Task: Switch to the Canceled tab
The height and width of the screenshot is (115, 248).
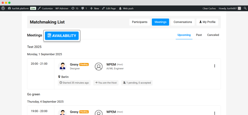Action: 213,35
